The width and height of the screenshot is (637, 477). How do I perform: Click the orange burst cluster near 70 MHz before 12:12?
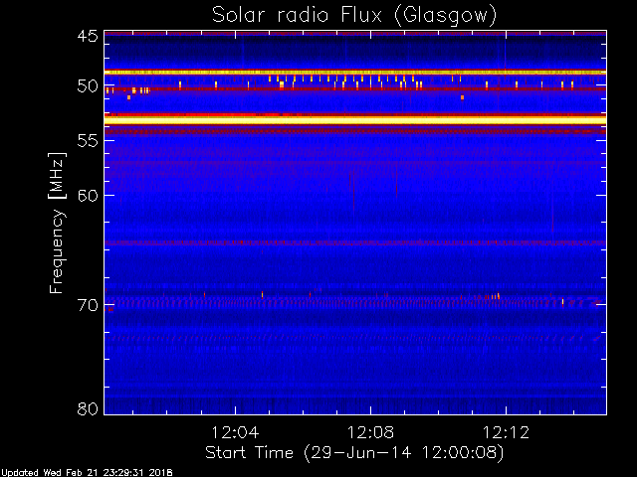(492, 296)
